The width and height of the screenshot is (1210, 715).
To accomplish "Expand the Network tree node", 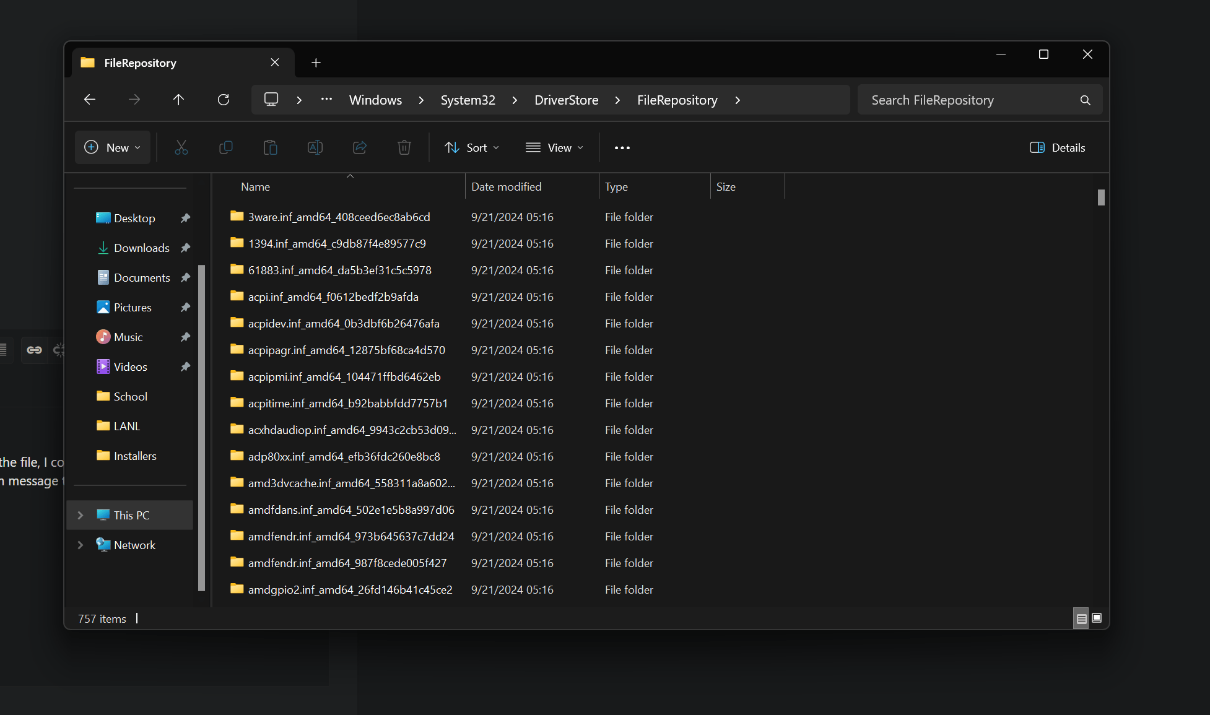I will tap(80, 545).
